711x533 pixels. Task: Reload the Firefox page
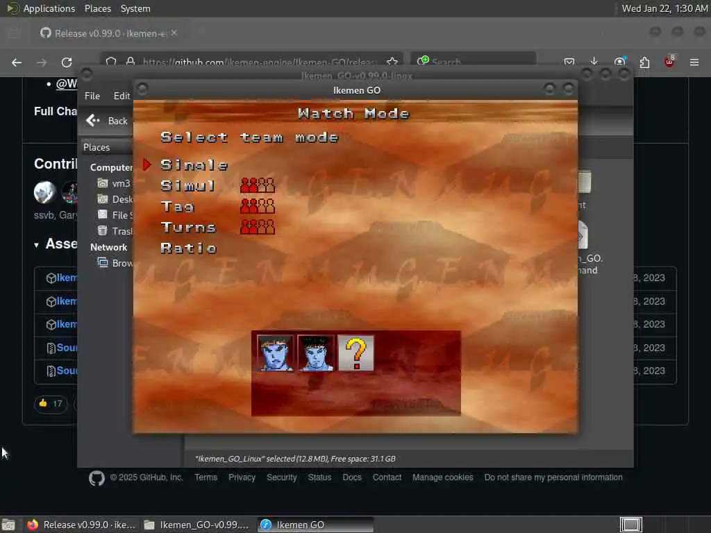click(67, 62)
